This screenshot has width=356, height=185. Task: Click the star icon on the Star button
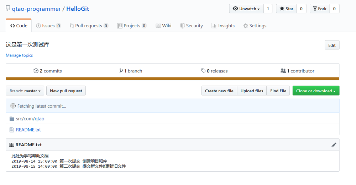coord(282,9)
